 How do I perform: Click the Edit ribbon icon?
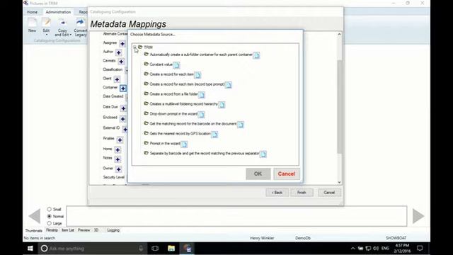46,25
